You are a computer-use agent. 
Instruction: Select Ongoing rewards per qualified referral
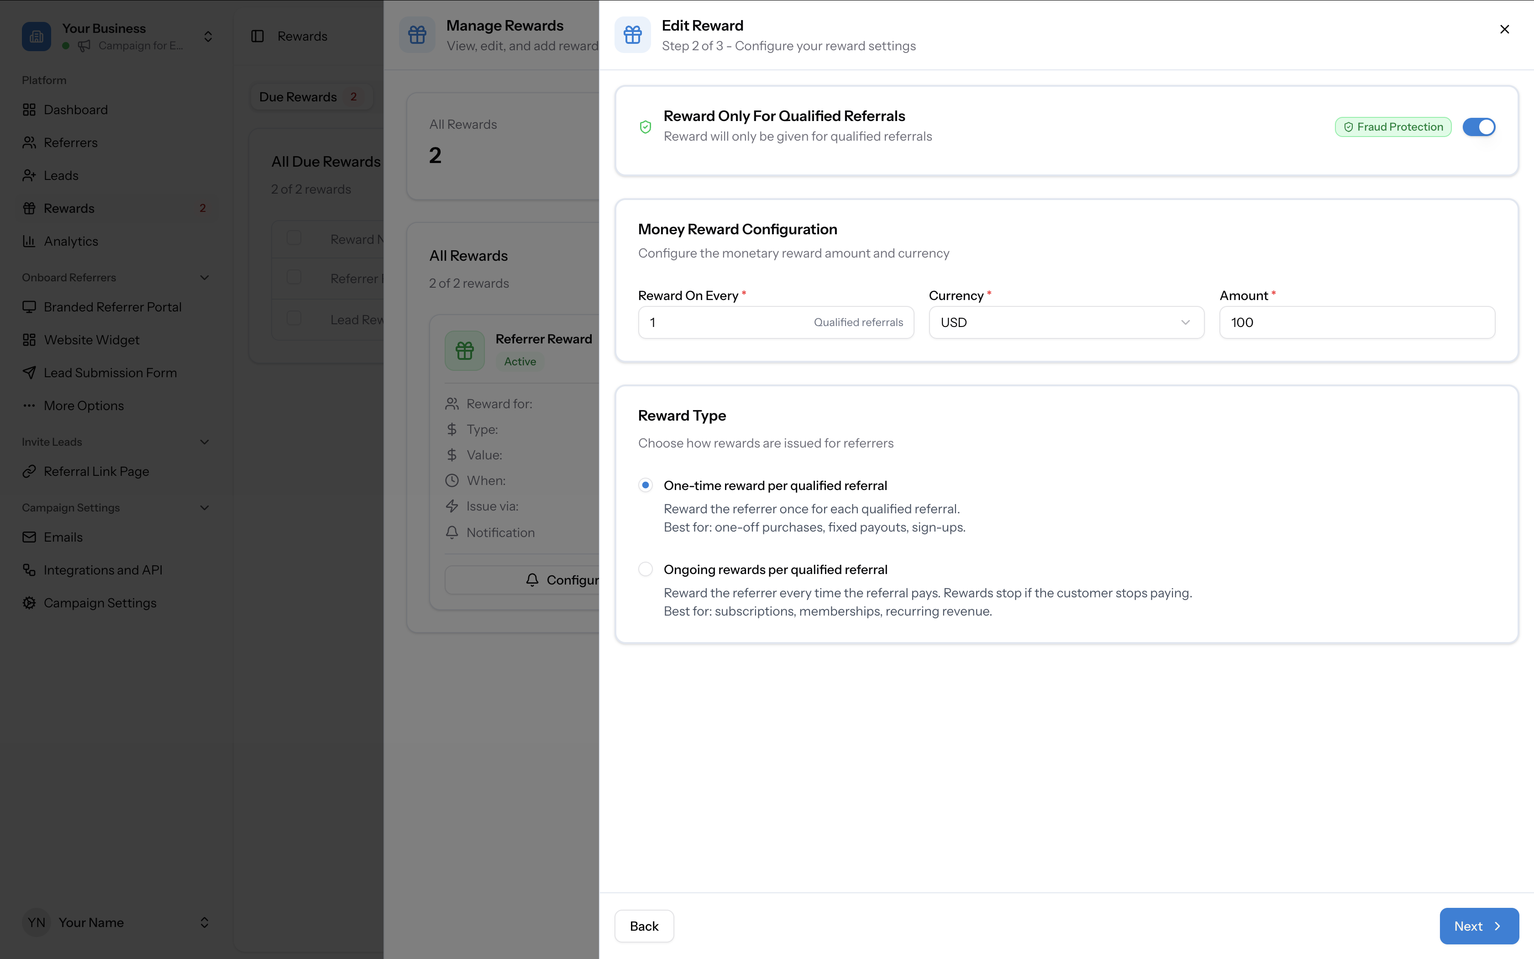[x=645, y=569]
